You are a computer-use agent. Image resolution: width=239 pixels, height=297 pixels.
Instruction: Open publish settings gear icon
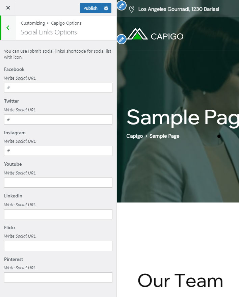click(106, 8)
